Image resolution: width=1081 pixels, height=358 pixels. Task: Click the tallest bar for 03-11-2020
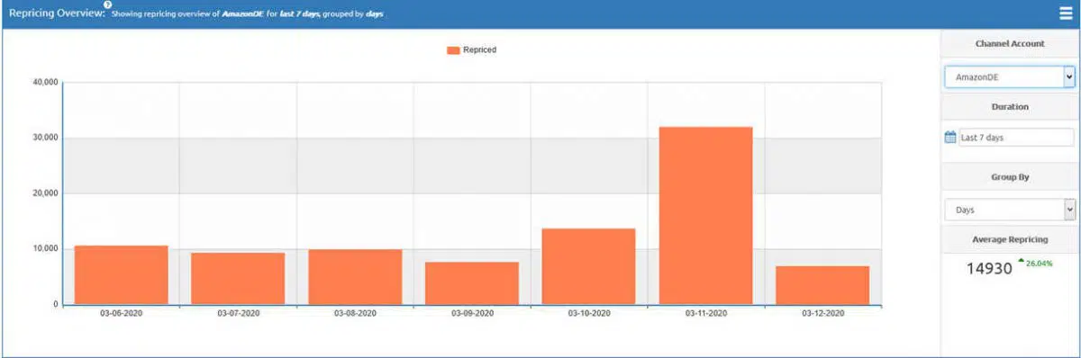[706, 215]
